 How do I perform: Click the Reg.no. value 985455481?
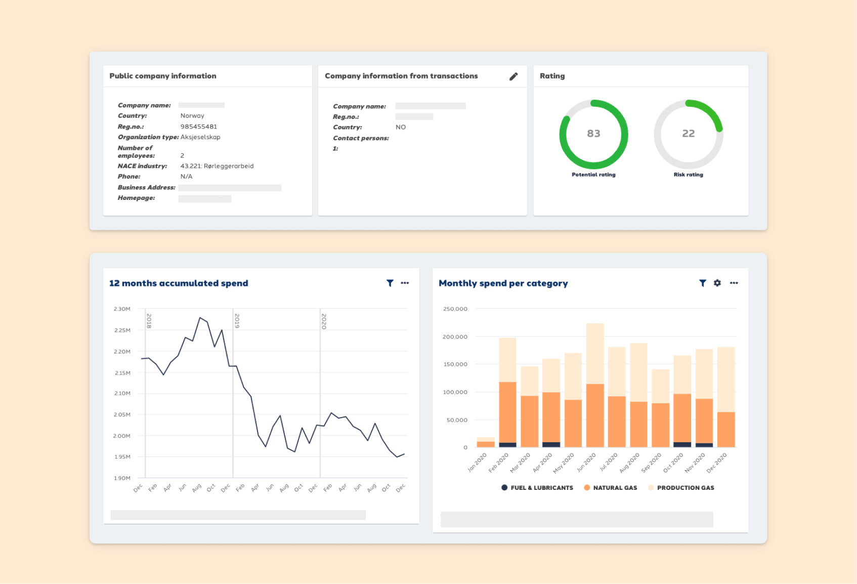pyautogui.click(x=199, y=126)
